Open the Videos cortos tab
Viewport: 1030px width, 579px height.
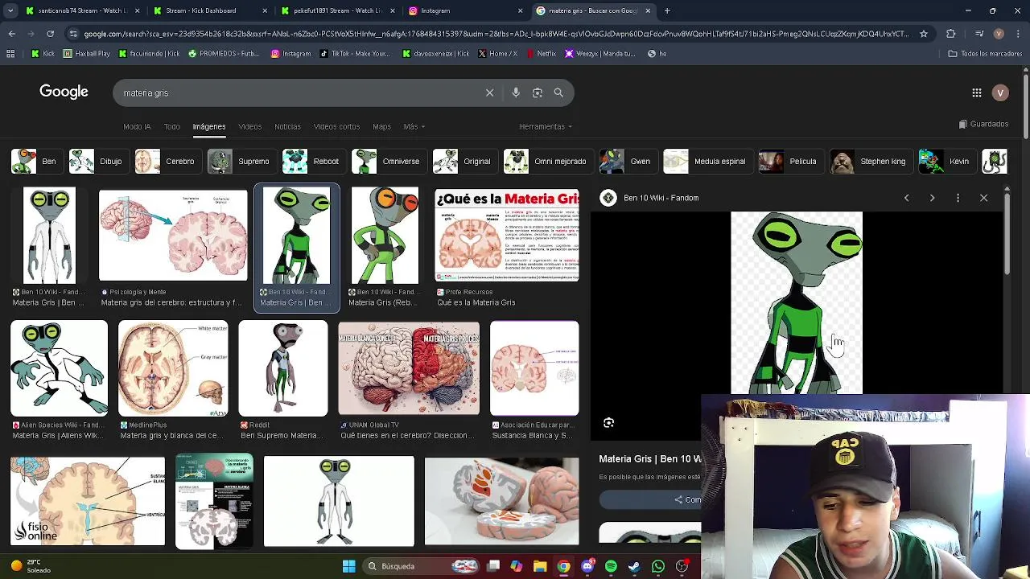pos(336,126)
